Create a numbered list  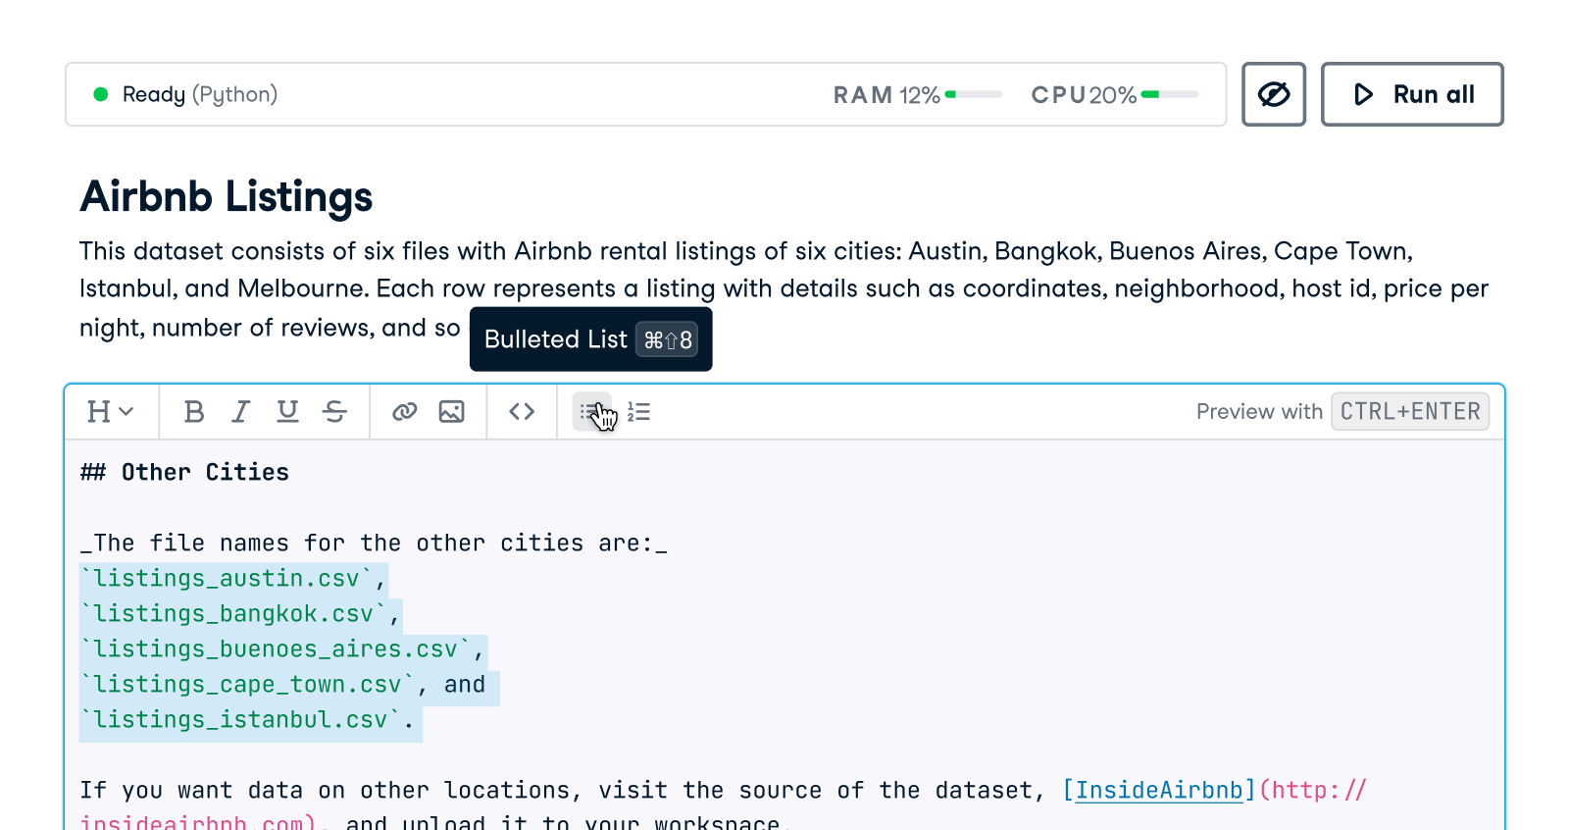[x=638, y=412]
